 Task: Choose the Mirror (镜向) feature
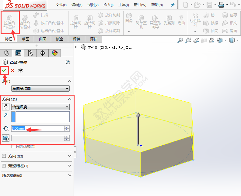coord(230,31)
